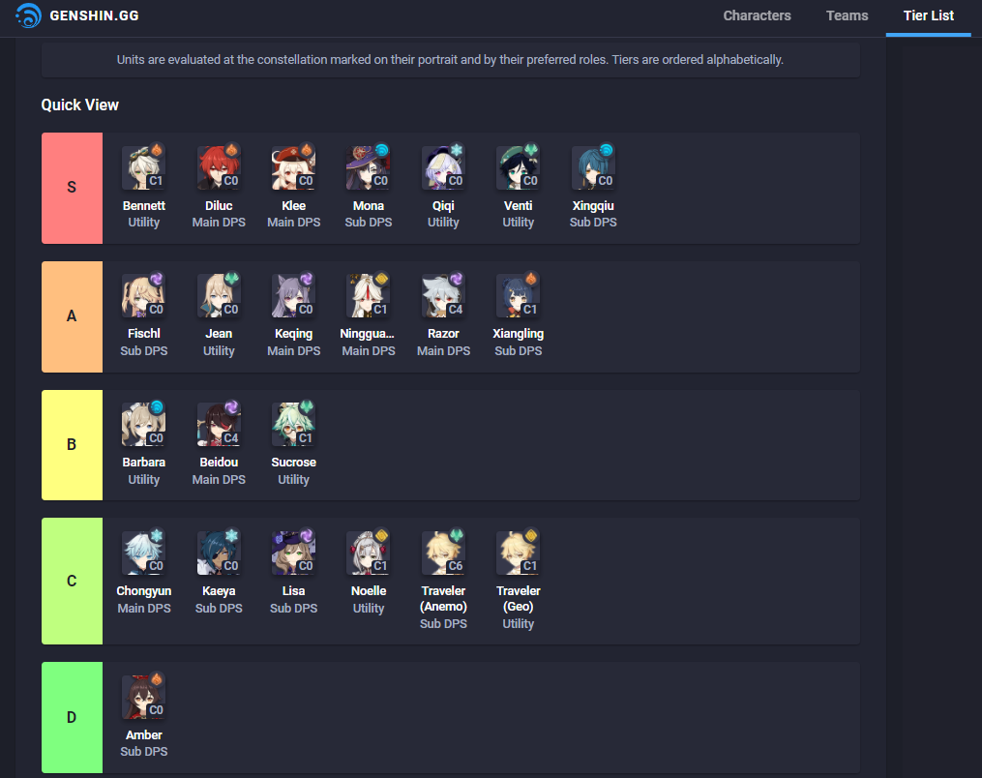Open Amber's portrait in D tier
This screenshot has height=778, width=982.
[x=143, y=697]
